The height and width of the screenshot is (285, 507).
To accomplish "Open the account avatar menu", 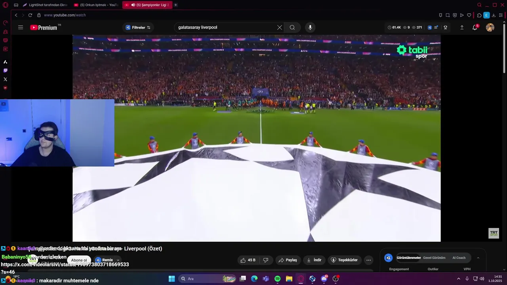I will click(490, 27).
